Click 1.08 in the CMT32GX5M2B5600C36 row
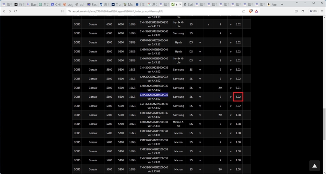 [238, 115]
